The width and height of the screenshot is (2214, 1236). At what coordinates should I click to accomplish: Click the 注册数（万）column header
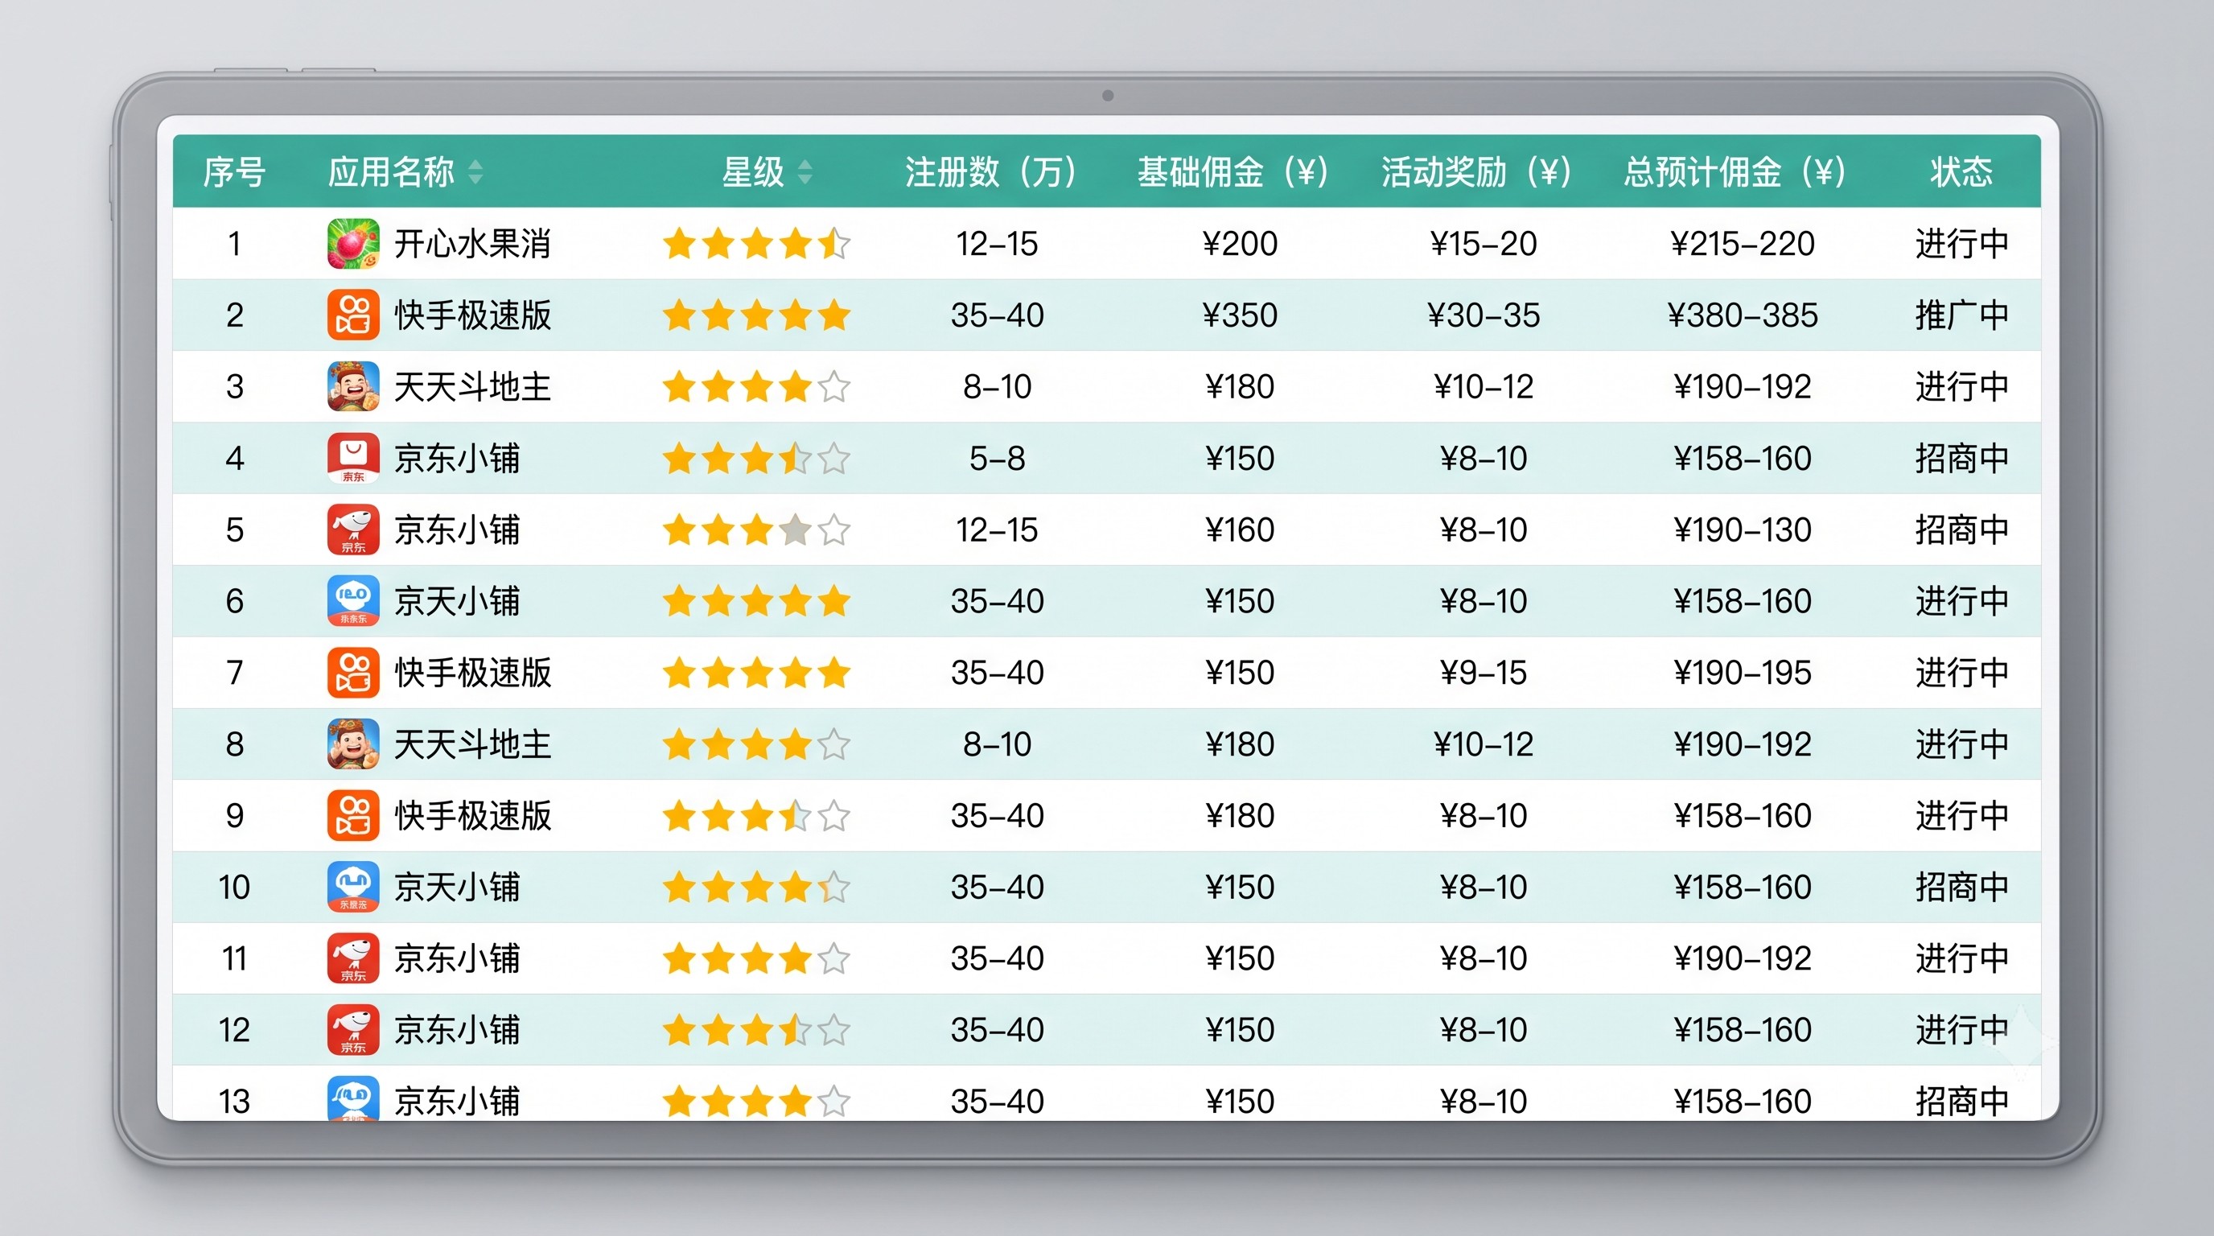click(x=990, y=172)
